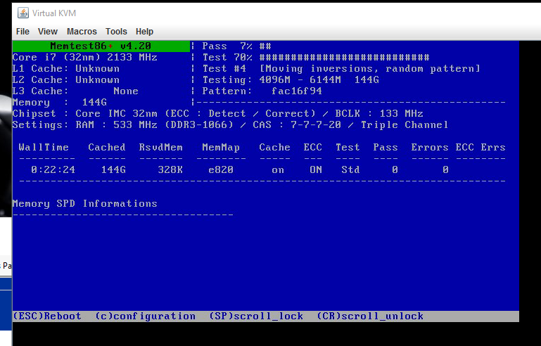
Task: Click the Std test value
Action: 350,169
